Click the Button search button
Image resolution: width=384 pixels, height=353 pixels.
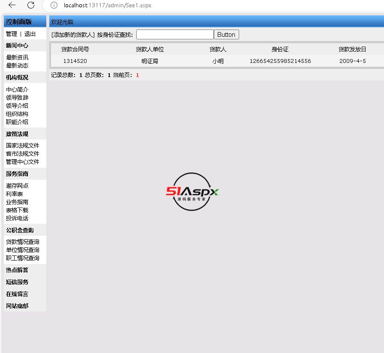226,35
